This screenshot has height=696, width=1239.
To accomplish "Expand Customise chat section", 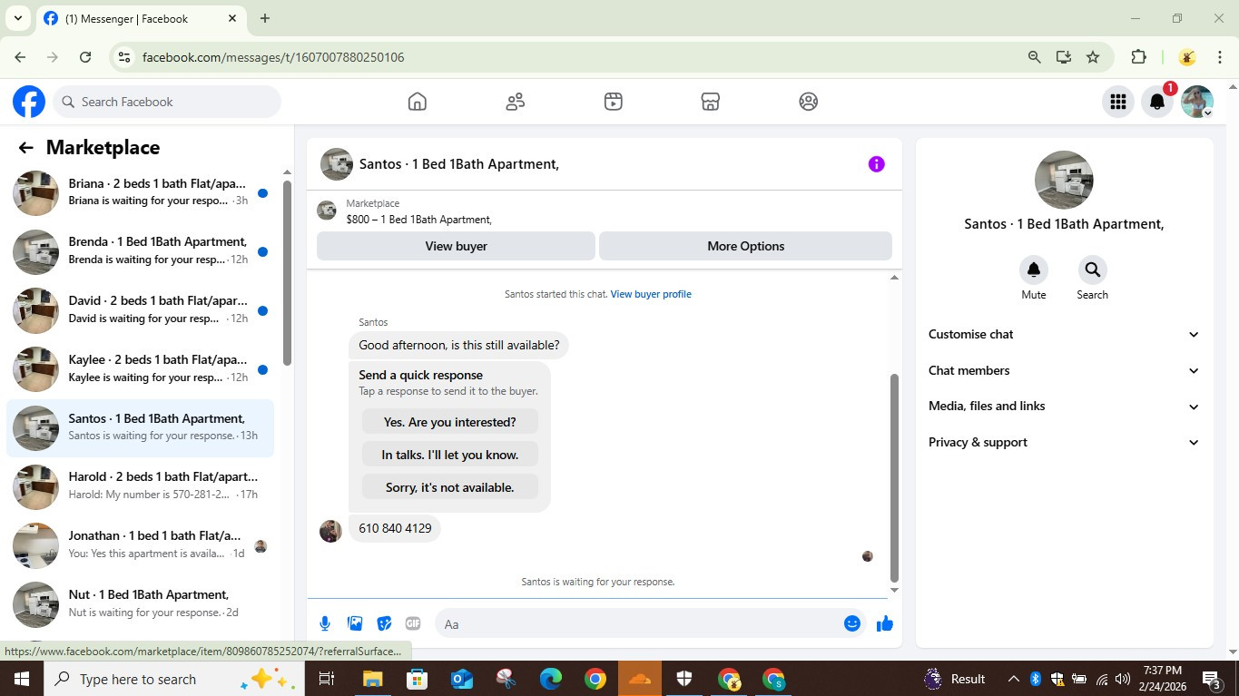I will tap(1064, 334).
